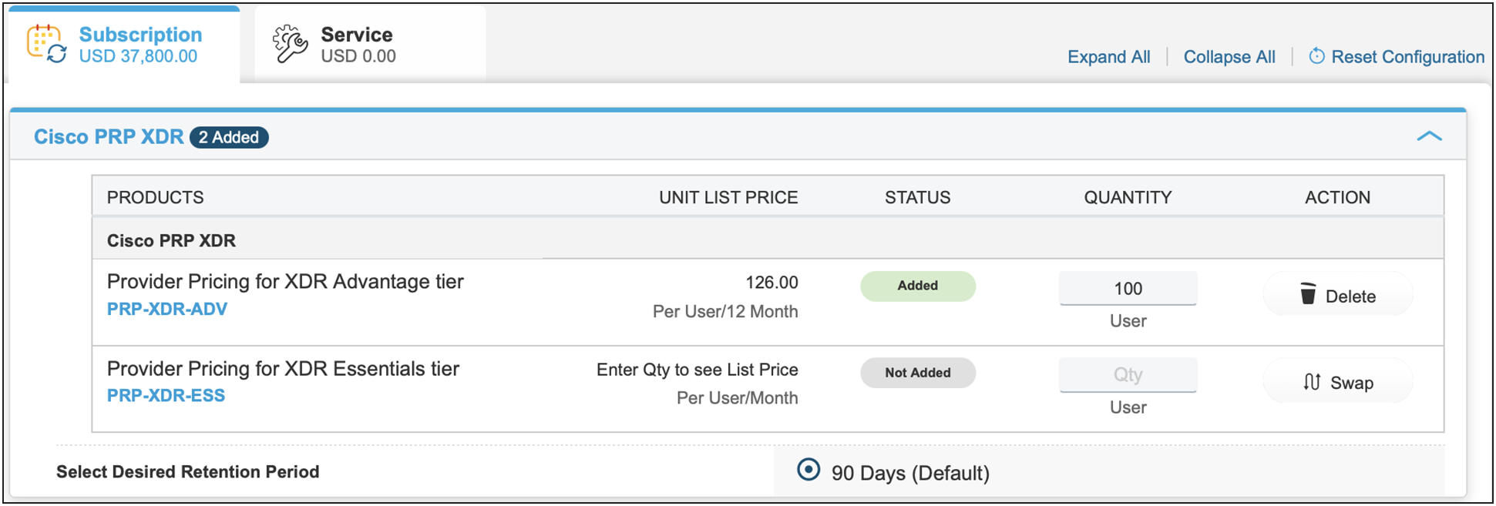Click 'Select Desired Retention Period' label
The image size is (1496, 506).
click(x=187, y=471)
